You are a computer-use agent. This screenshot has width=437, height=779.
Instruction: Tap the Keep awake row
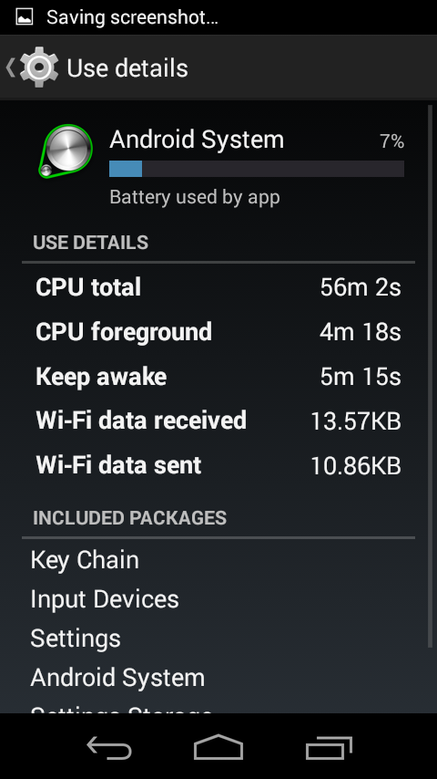click(x=218, y=377)
